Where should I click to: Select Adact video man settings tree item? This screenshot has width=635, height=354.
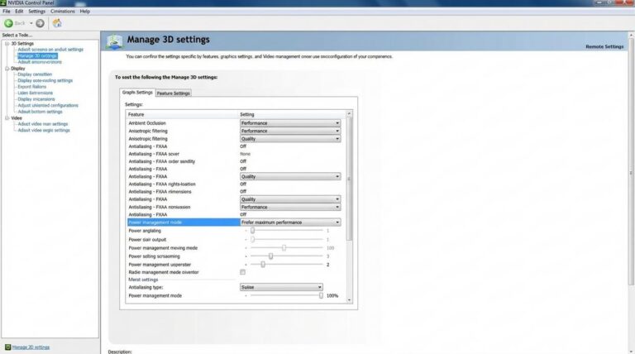tap(43, 124)
